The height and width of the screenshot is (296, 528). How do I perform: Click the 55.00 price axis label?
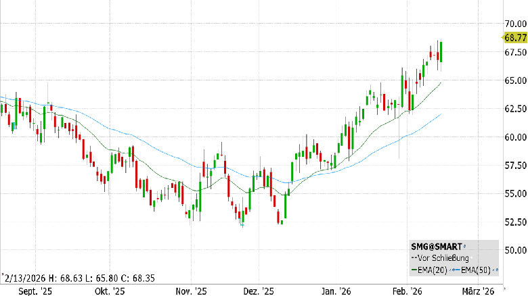coord(515,193)
